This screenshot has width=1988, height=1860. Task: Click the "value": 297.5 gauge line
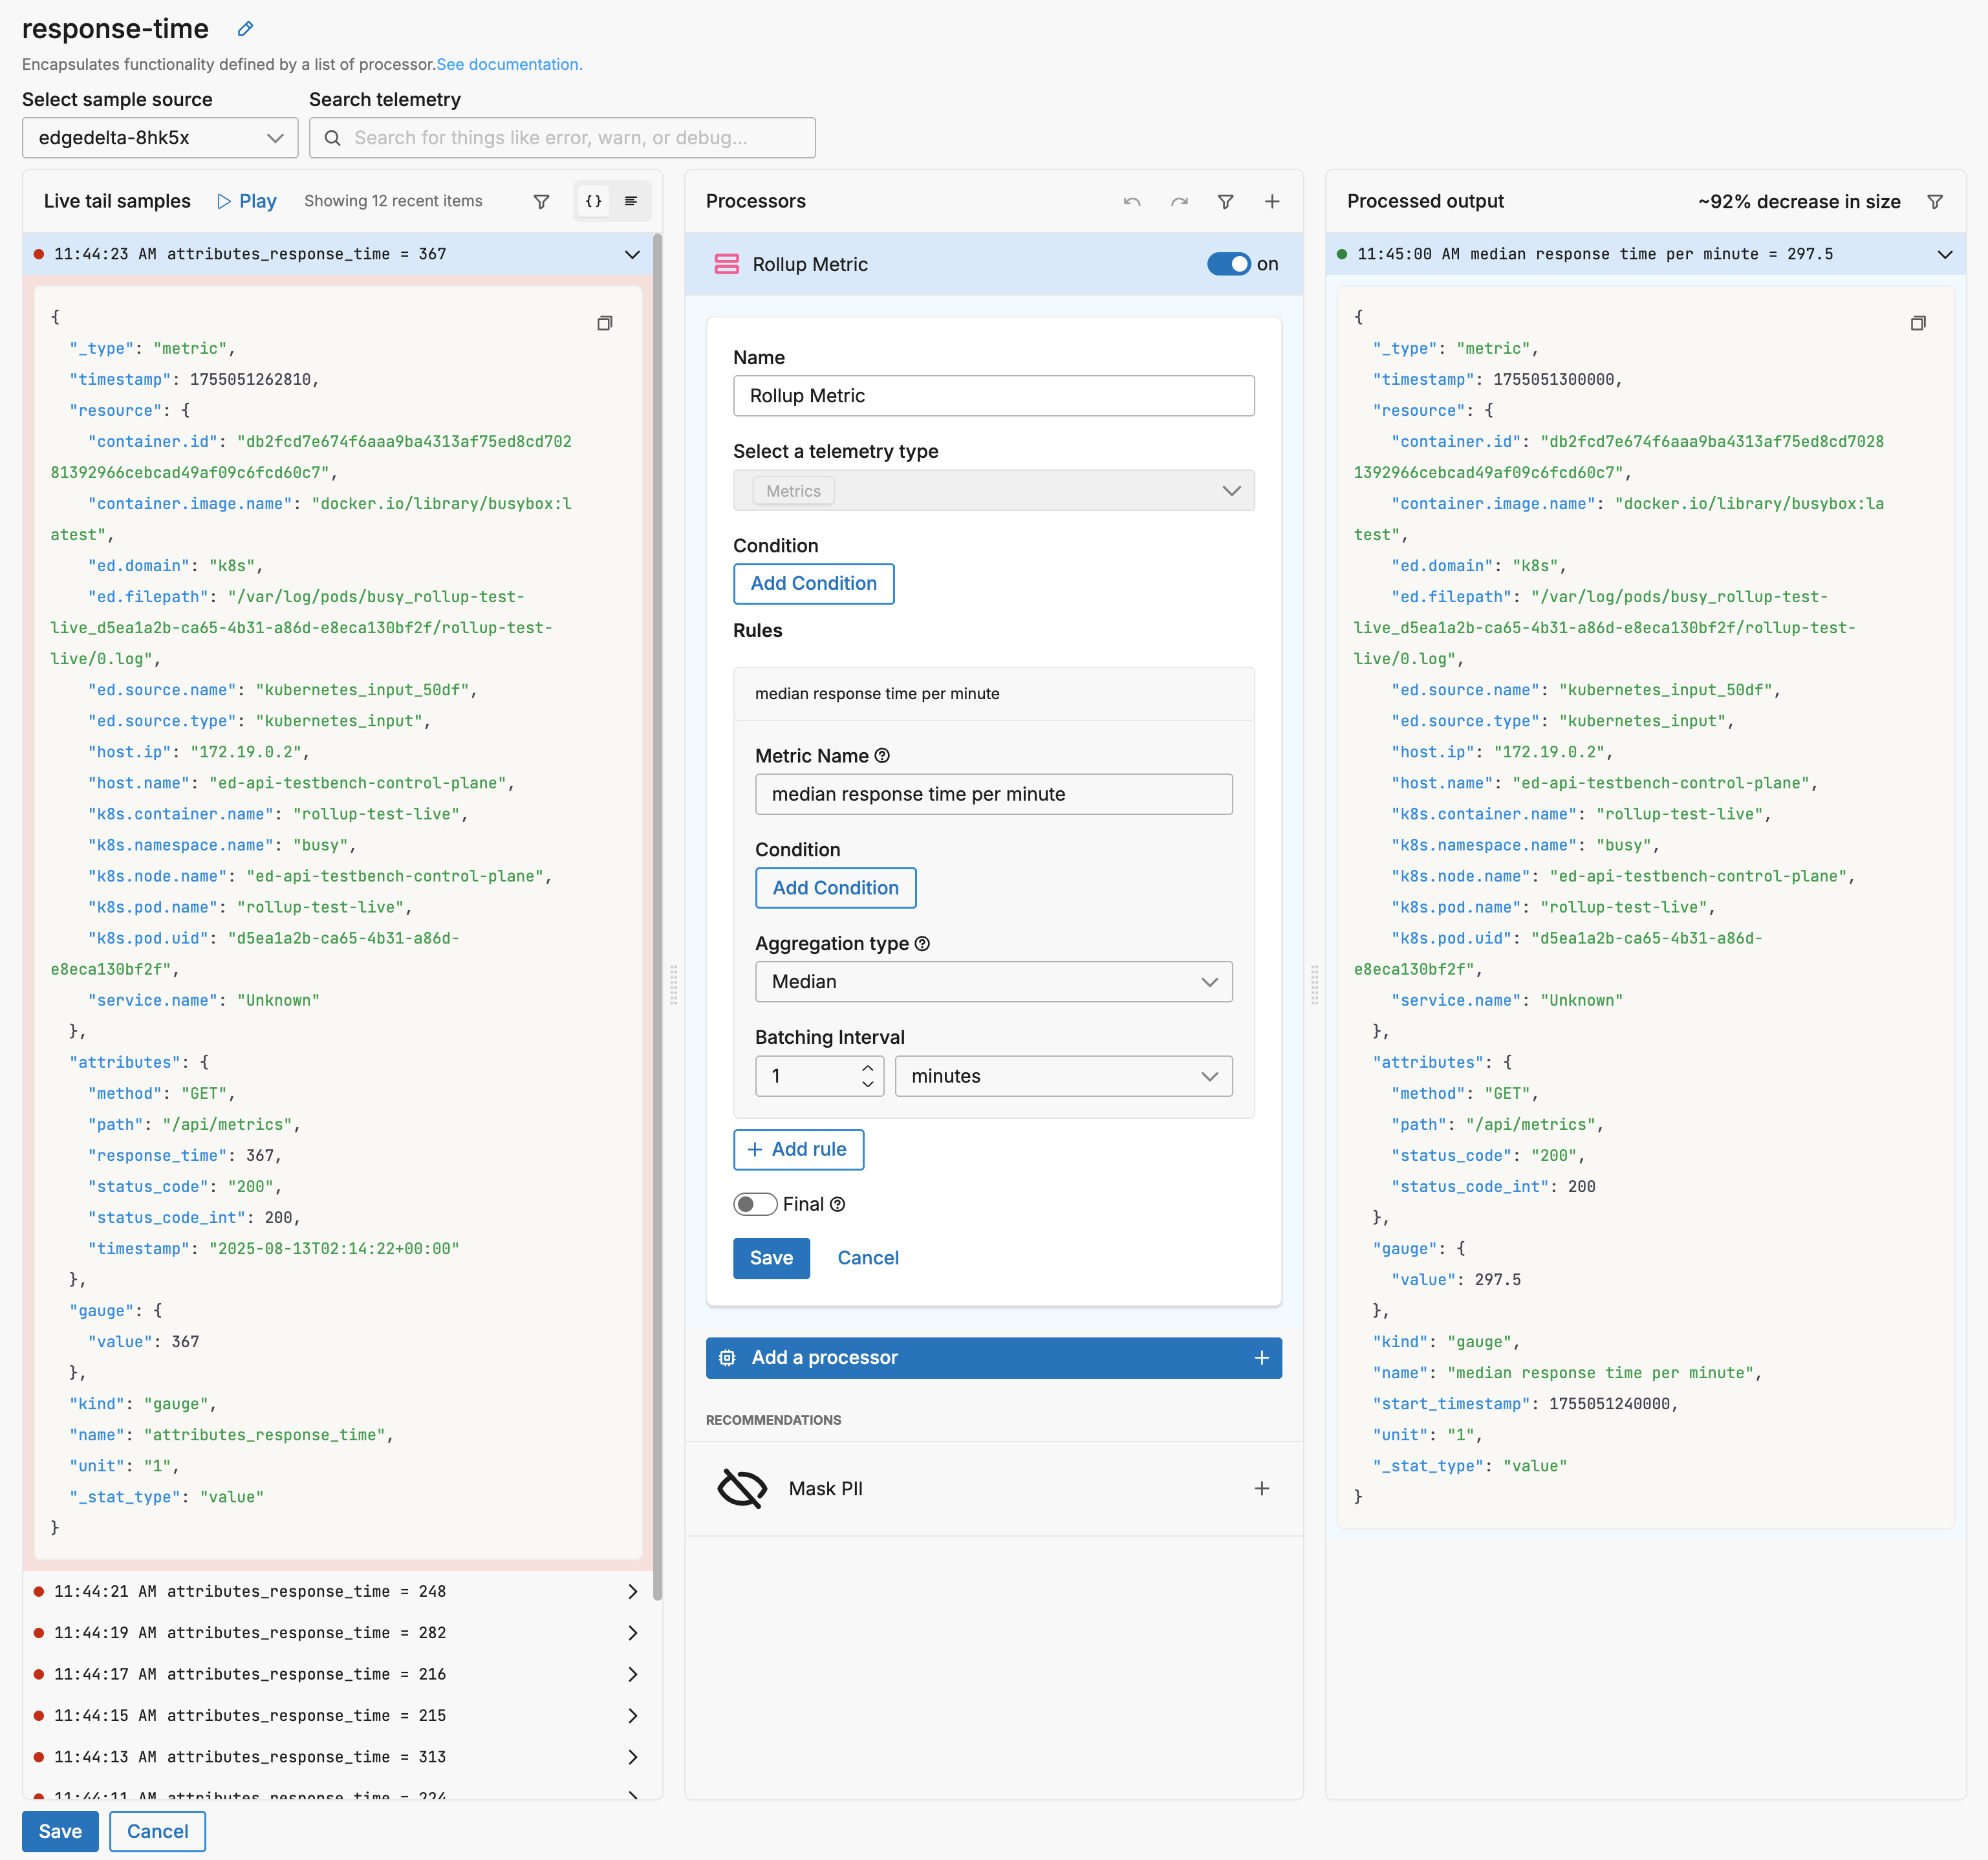1455,1280
